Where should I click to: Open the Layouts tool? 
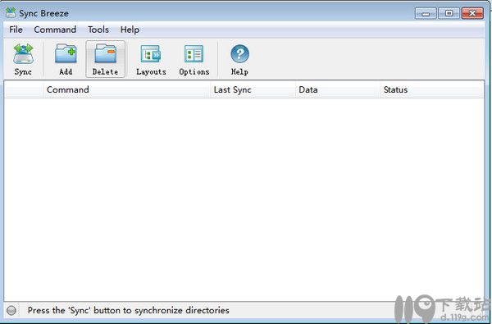tap(151, 59)
